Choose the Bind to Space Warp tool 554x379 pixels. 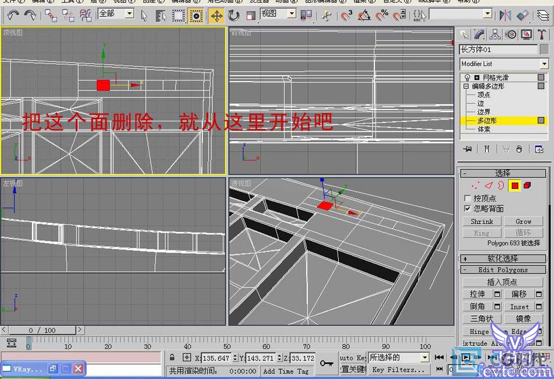[85, 16]
